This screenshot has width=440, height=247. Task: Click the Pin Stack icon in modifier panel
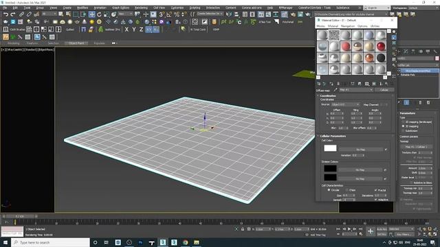399,102
